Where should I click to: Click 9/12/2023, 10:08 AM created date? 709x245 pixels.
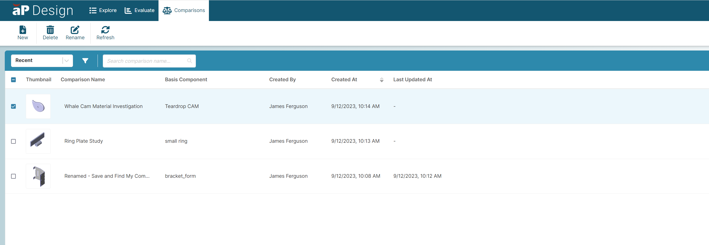(356, 176)
